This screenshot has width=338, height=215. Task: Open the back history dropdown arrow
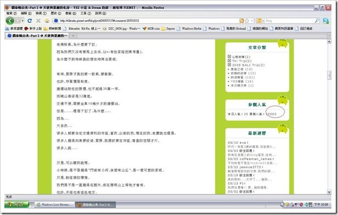click(x=22, y=21)
